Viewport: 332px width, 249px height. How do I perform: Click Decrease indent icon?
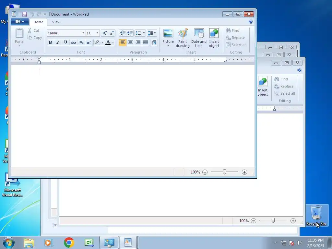(123, 33)
